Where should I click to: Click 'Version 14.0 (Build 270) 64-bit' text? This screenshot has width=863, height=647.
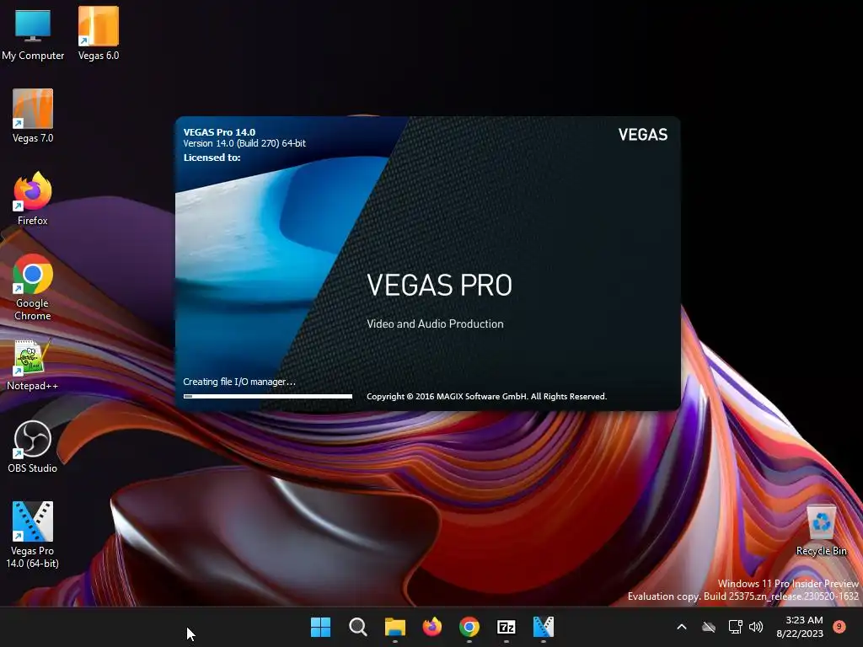point(244,143)
